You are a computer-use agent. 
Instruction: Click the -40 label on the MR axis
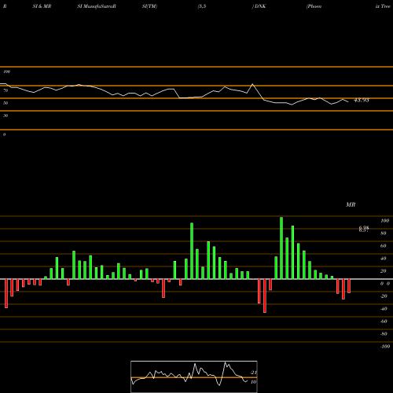tap(384, 309)
